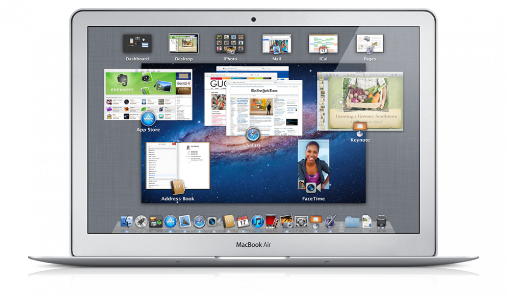The width and height of the screenshot is (508, 297).
Task: Go to the Mail full-screen space thumbnail
Action: click(x=277, y=44)
